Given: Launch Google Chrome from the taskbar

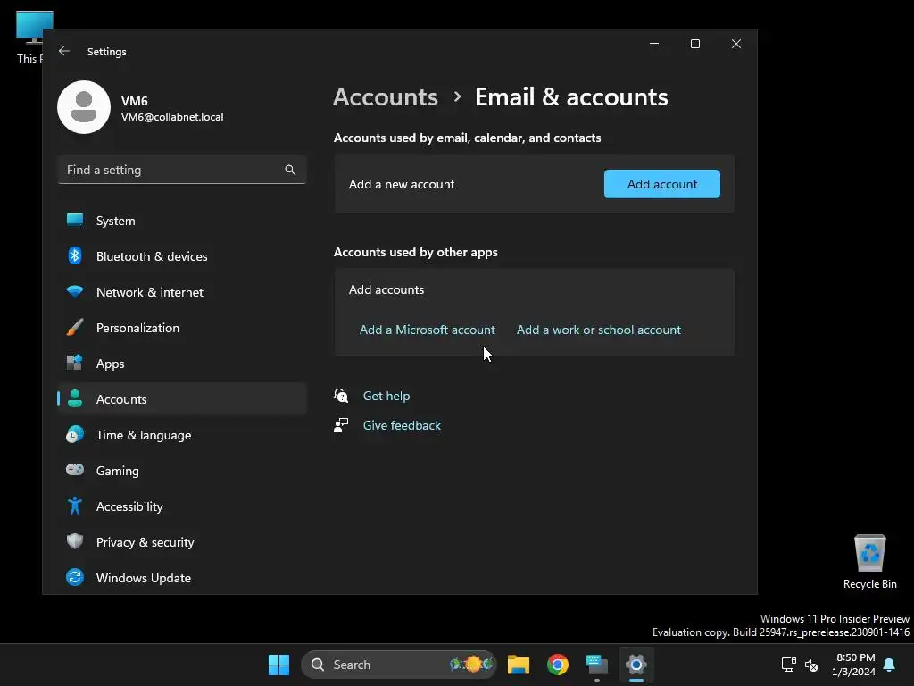Looking at the screenshot, I should (557, 665).
